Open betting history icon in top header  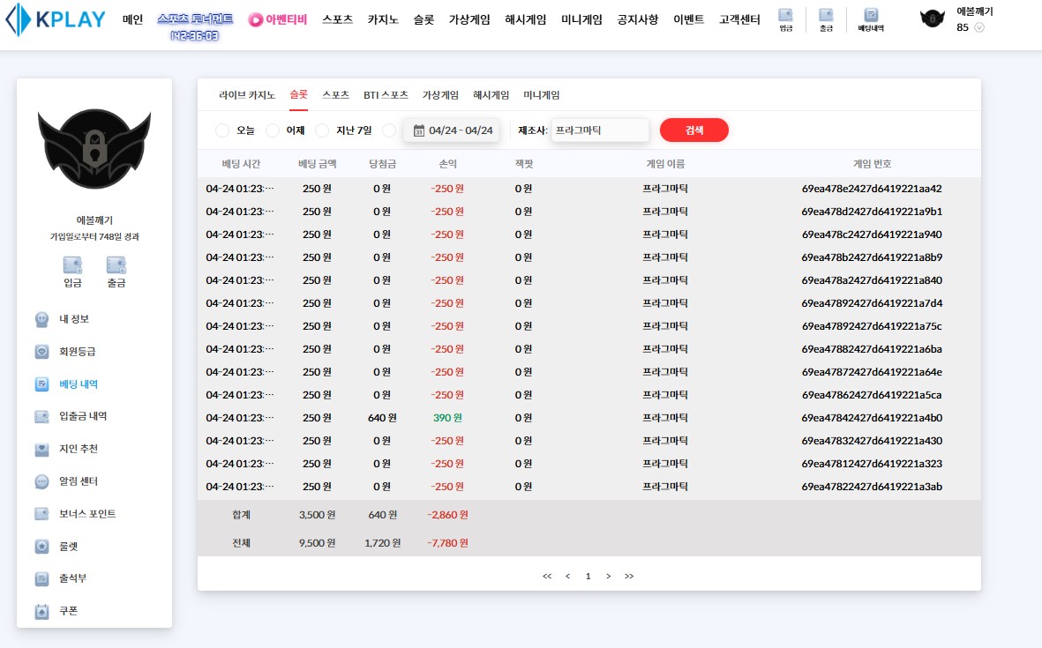tap(871, 19)
